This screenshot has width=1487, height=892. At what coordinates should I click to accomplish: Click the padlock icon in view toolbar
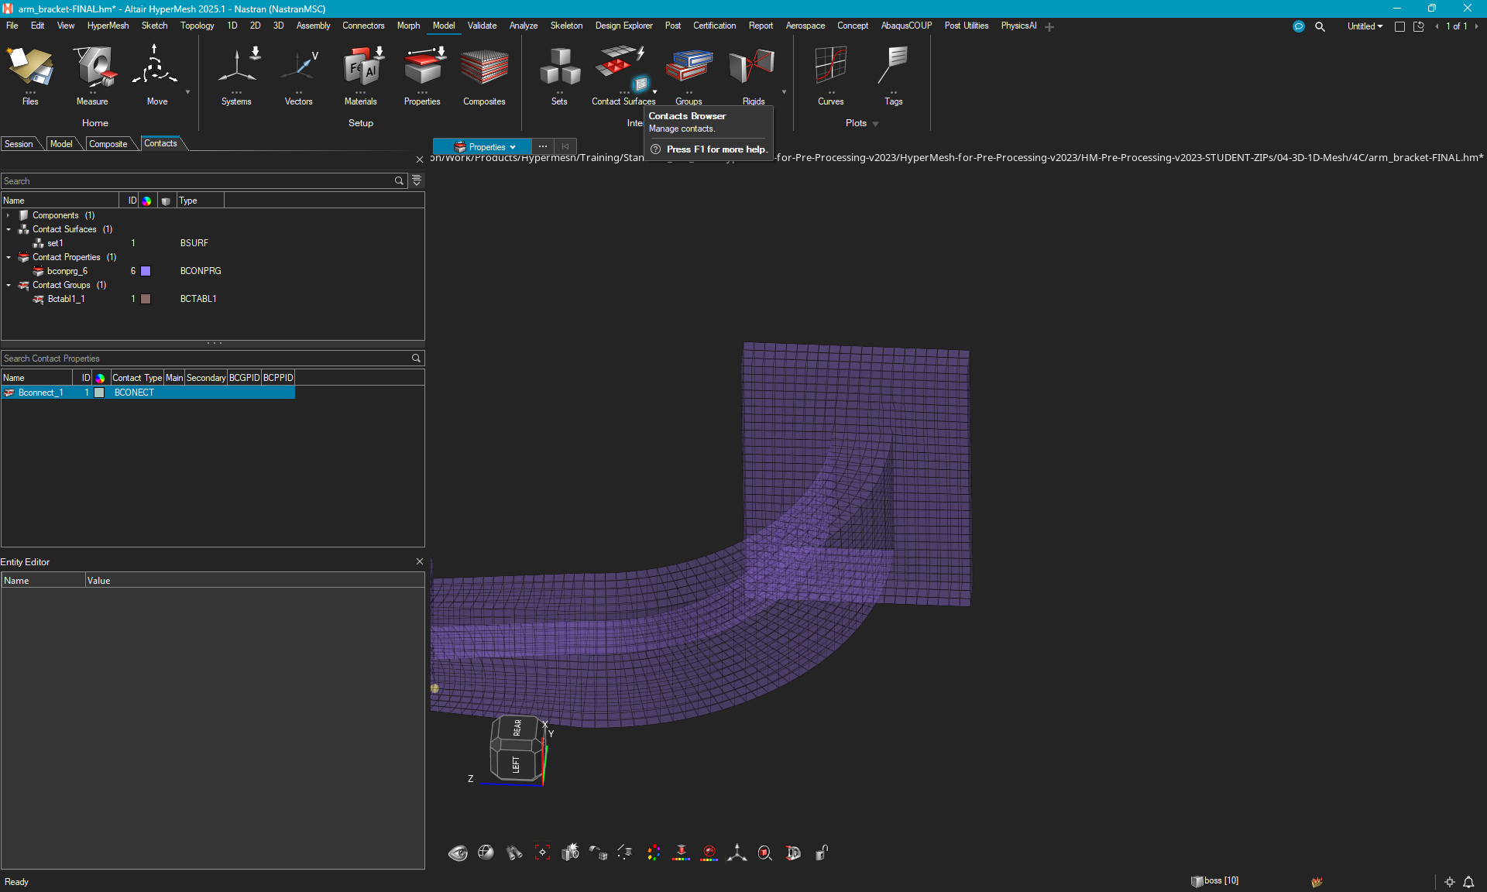point(822,853)
